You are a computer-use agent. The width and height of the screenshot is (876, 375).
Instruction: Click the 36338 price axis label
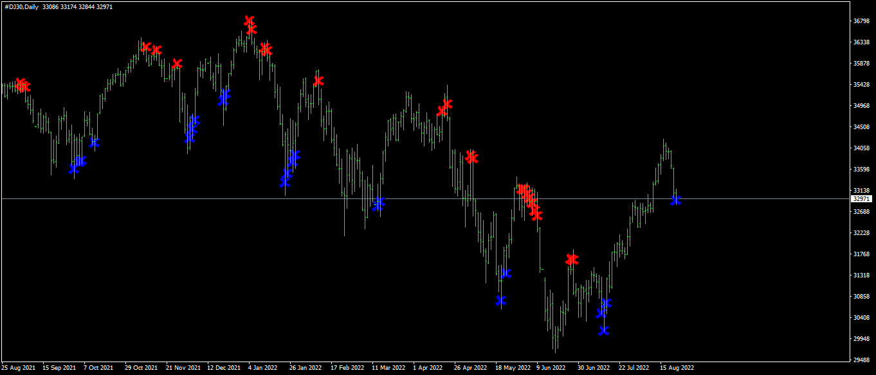[861, 42]
